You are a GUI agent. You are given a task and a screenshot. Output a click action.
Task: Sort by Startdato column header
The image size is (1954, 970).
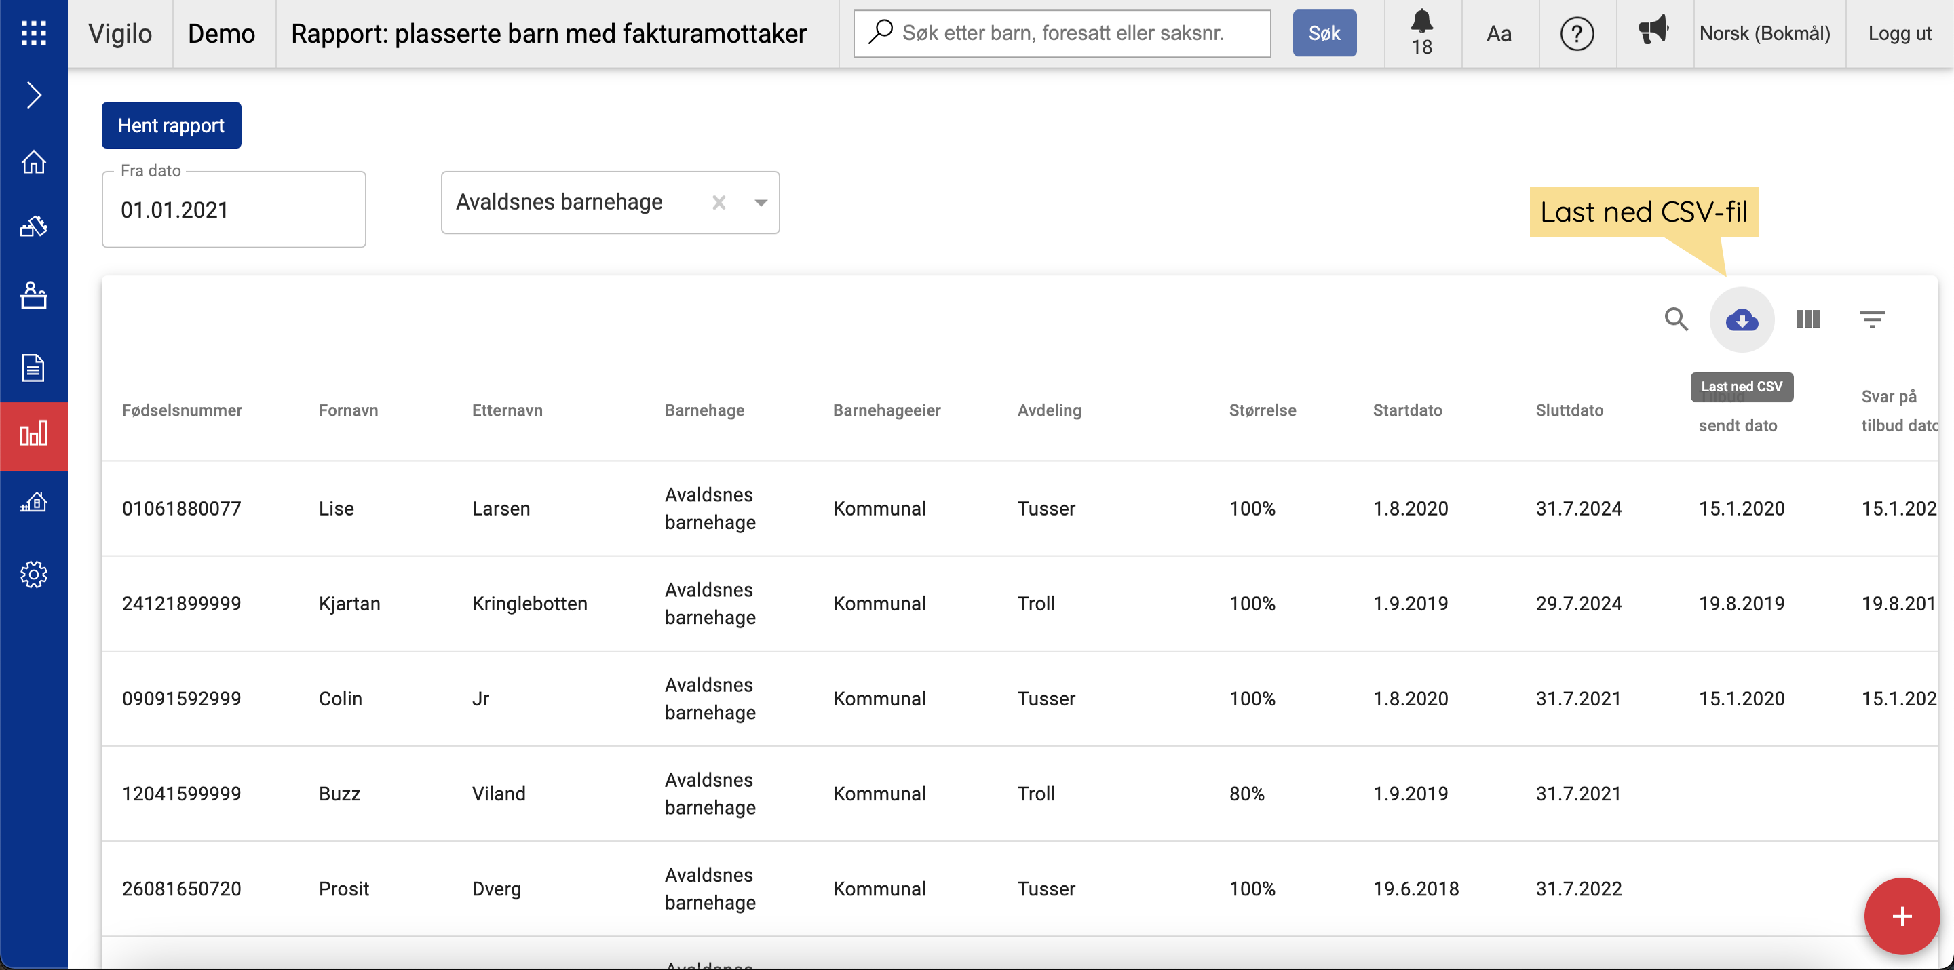[1407, 410]
